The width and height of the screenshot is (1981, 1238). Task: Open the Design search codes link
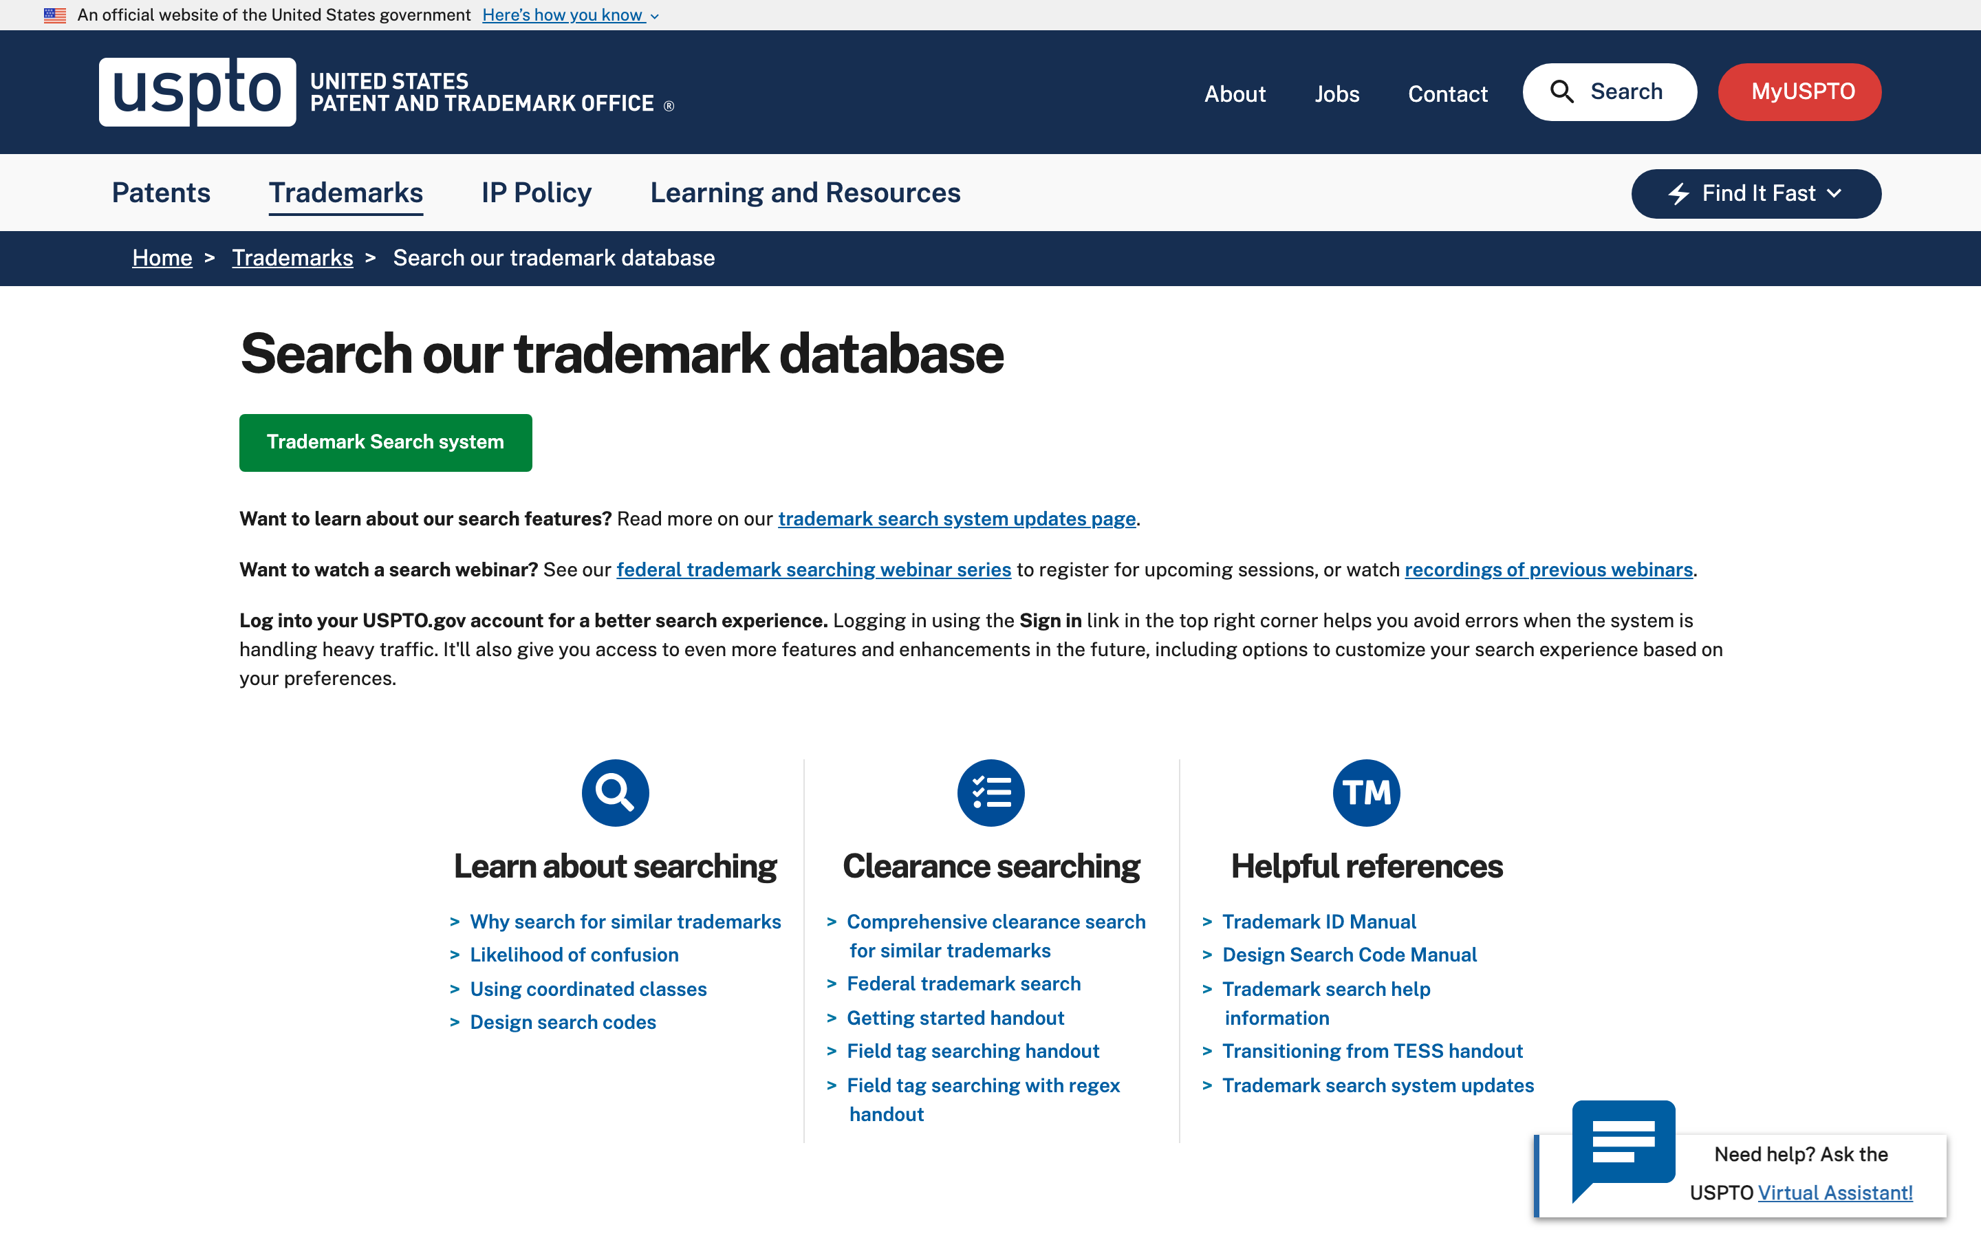pos(563,1022)
